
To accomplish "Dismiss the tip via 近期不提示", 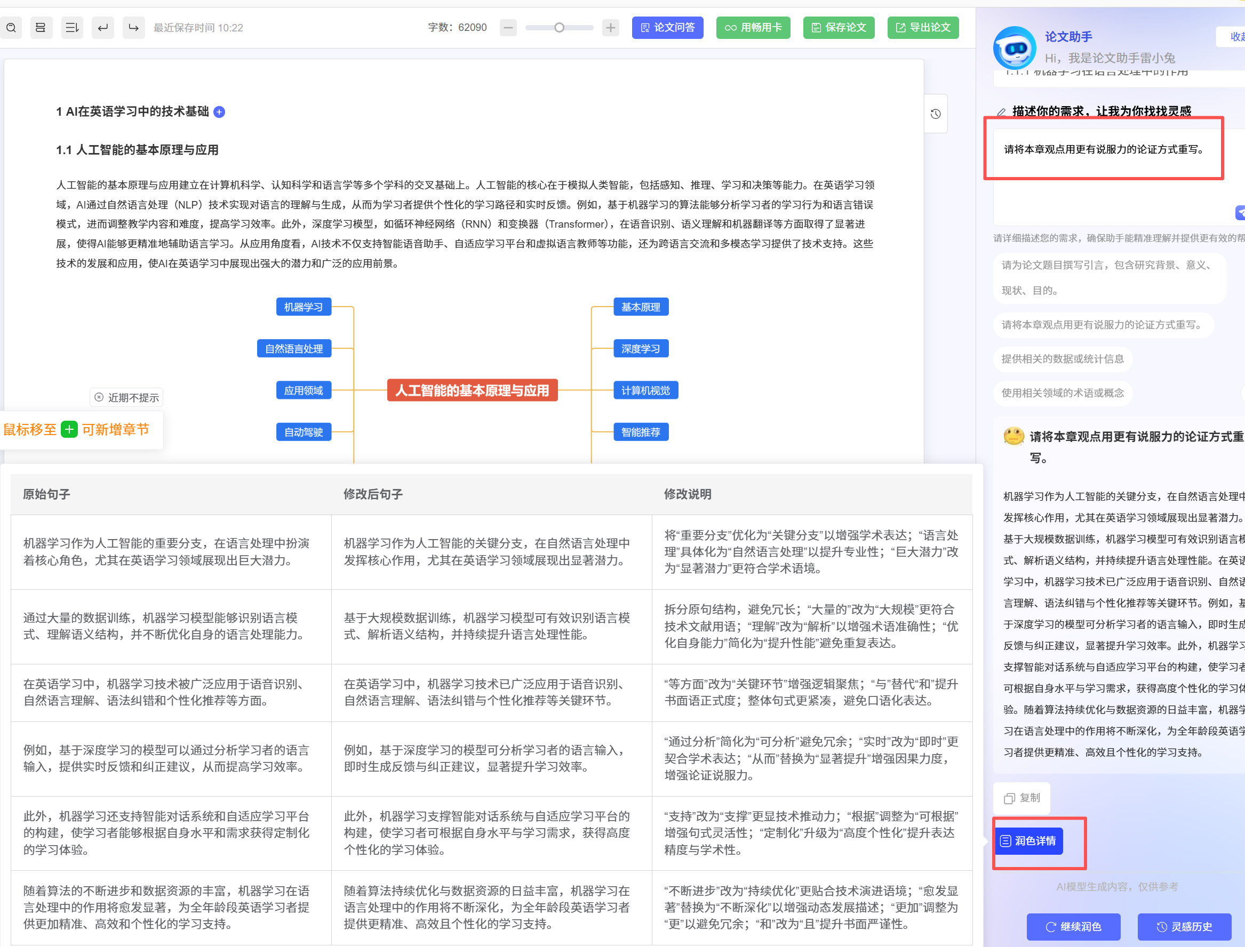I will [127, 397].
